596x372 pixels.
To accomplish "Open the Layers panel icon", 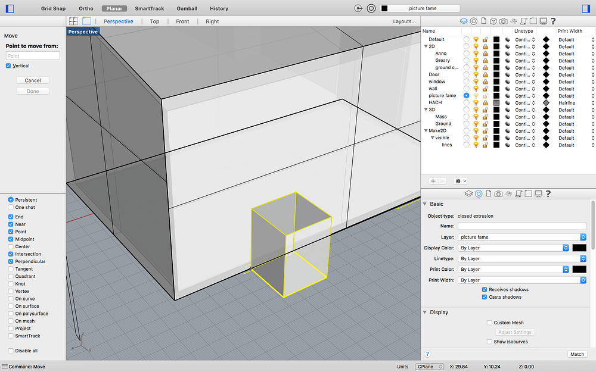I will click(464, 21).
